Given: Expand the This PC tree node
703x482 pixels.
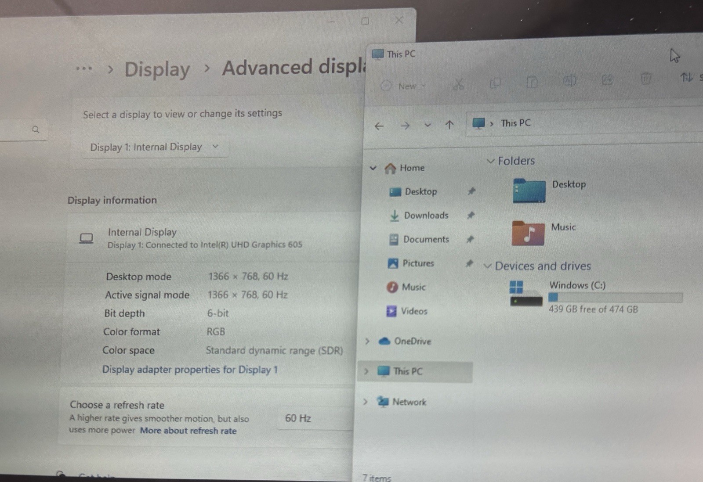Looking at the screenshot, I should [366, 371].
